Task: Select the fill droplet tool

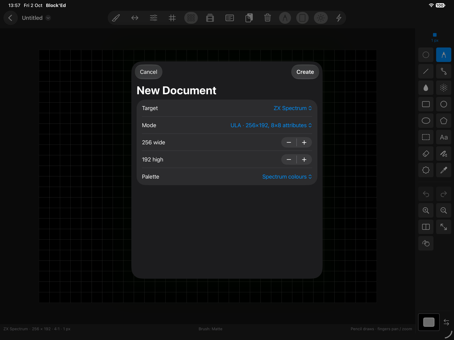Action: pyautogui.click(x=426, y=88)
